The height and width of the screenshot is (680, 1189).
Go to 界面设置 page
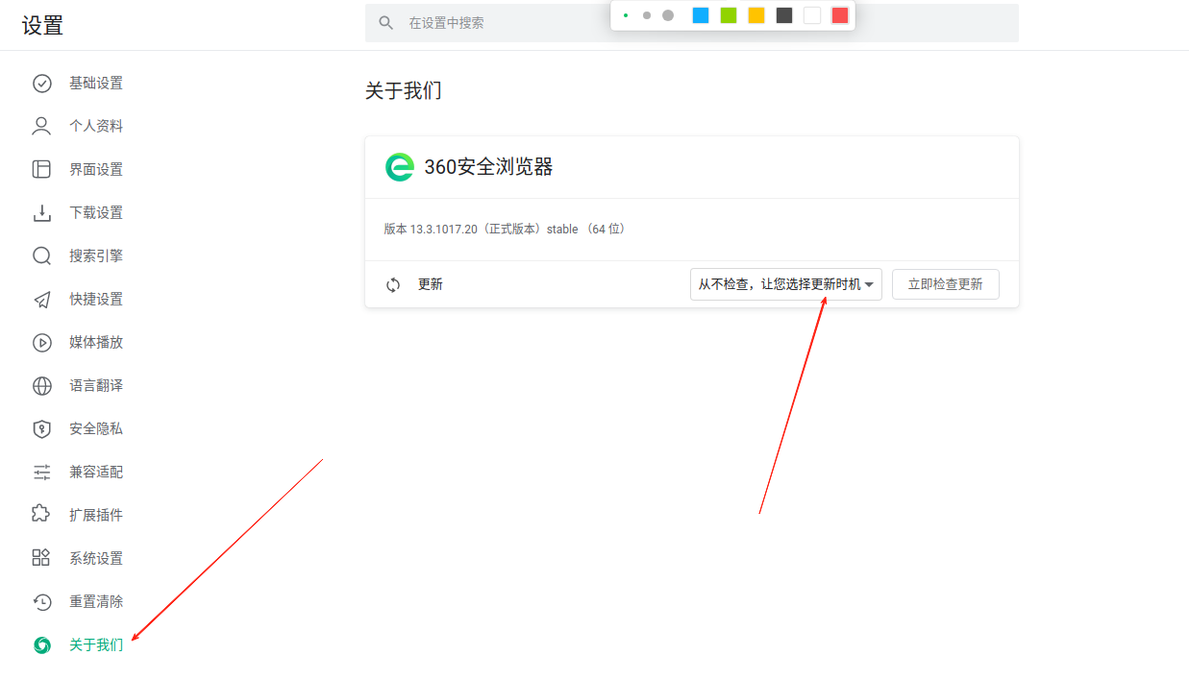click(96, 170)
